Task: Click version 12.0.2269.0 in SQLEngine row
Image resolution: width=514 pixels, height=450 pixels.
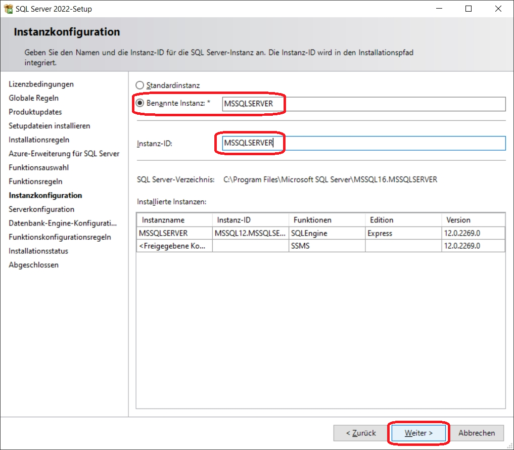Action: (x=474, y=233)
